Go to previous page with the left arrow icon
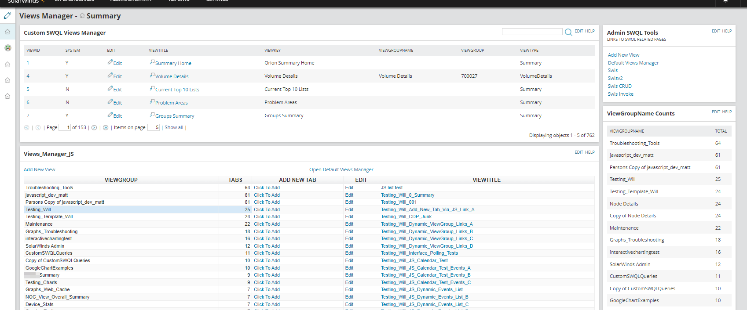Image resolution: width=747 pixels, height=310 pixels. [38, 128]
